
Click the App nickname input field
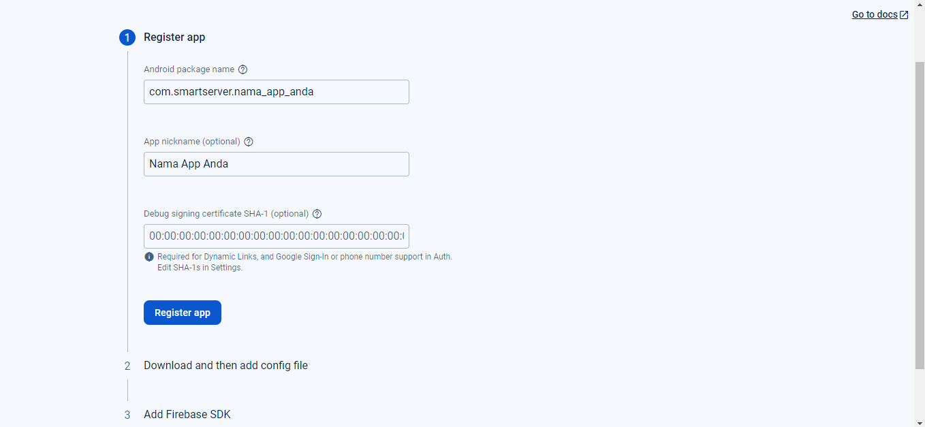coord(276,163)
